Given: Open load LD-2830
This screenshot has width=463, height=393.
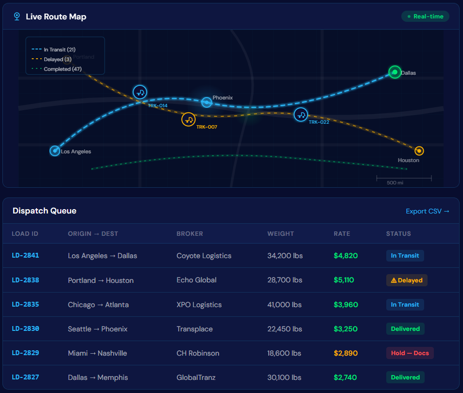Looking at the screenshot, I should [x=25, y=328].
